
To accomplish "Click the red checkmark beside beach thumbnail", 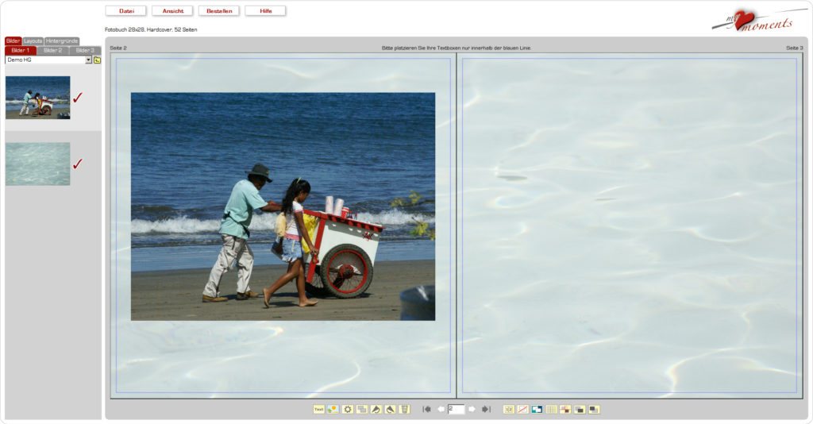I will click(x=78, y=98).
